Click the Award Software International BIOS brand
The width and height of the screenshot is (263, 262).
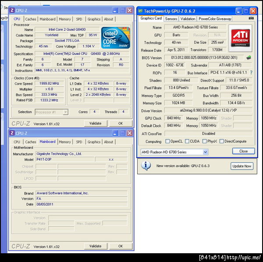tap(82, 193)
